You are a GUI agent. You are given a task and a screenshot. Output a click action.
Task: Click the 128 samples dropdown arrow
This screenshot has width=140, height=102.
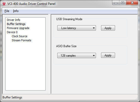click(94, 56)
